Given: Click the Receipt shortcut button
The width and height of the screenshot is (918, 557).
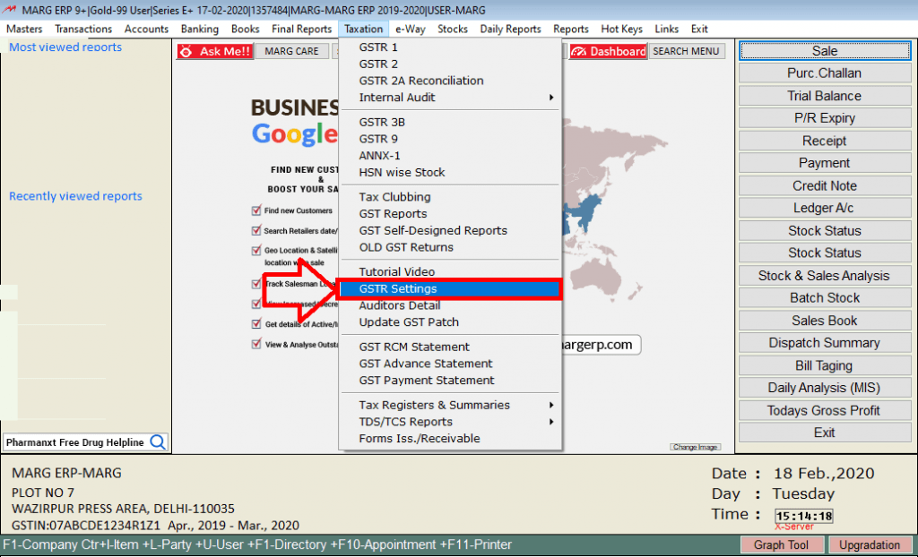Looking at the screenshot, I should [825, 141].
